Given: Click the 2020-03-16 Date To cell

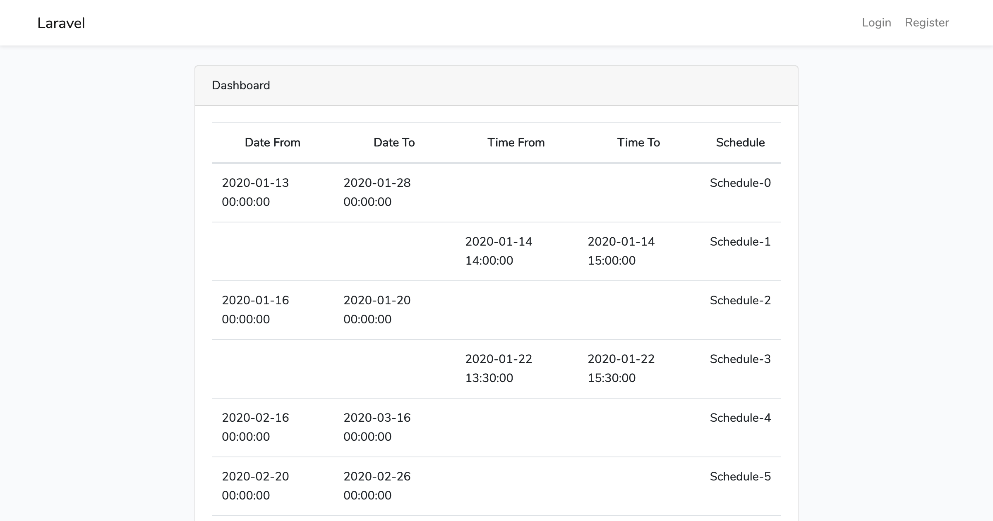Looking at the screenshot, I should 377,427.
